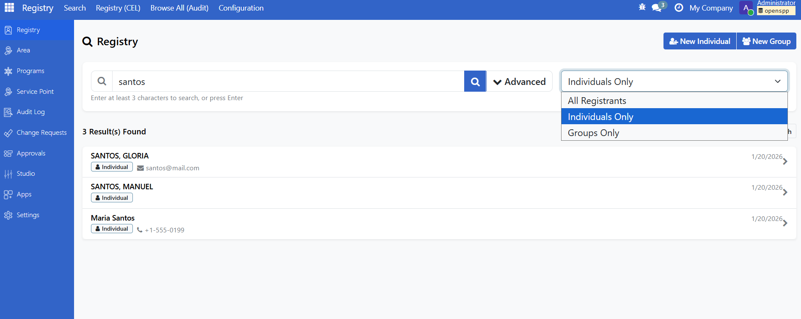Click the Settings gear sidebar icon
Image resolution: width=801 pixels, height=319 pixels.
point(8,215)
